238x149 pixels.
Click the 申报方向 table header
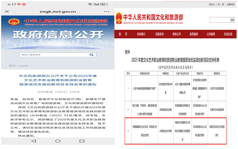[200, 74]
